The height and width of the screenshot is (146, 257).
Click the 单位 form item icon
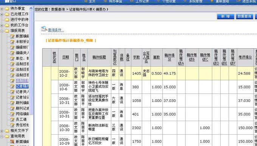coord(12,58)
